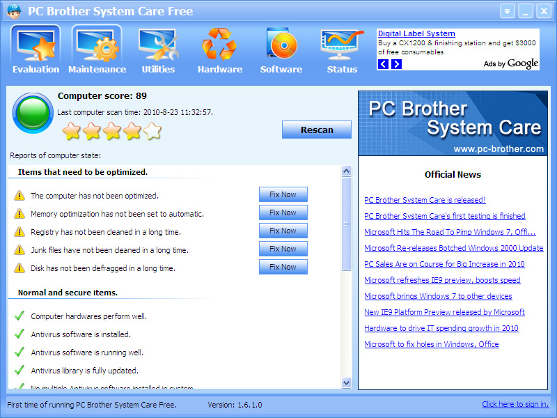557x418 pixels.
Task: Click the green check beside 'Antivirus software is installed'
Action: click(x=19, y=334)
